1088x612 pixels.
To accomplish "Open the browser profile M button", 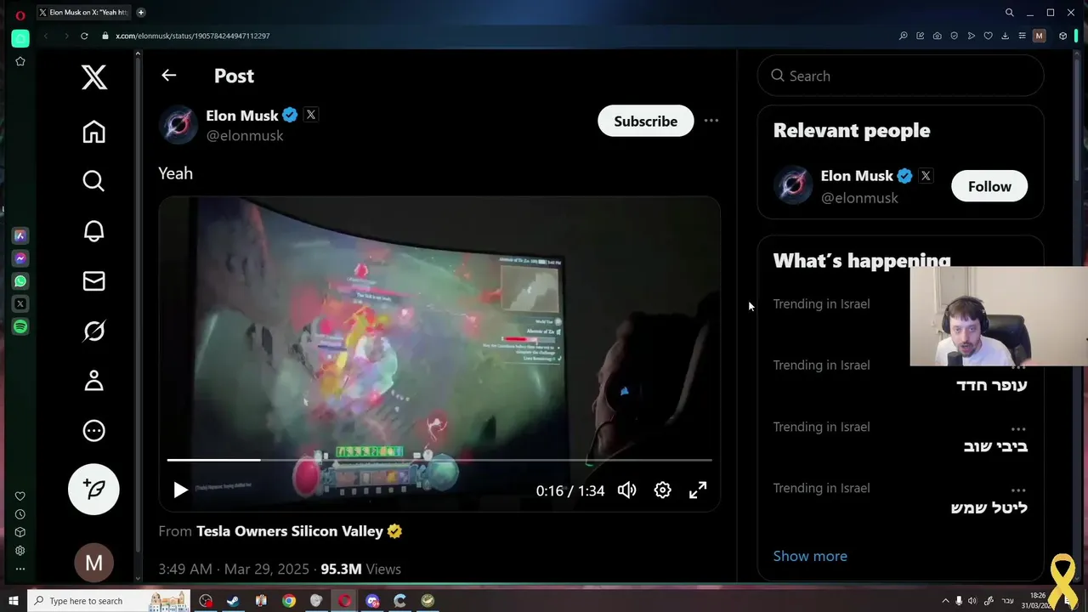I will [1039, 36].
